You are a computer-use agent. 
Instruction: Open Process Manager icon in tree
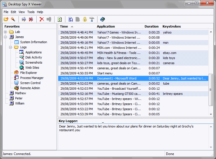[x=16, y=78]
